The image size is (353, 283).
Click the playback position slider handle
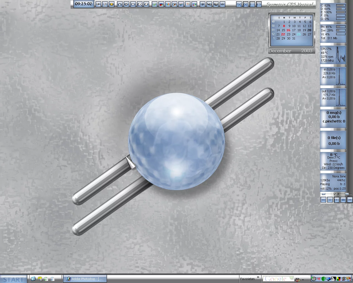tap(347, 194)
